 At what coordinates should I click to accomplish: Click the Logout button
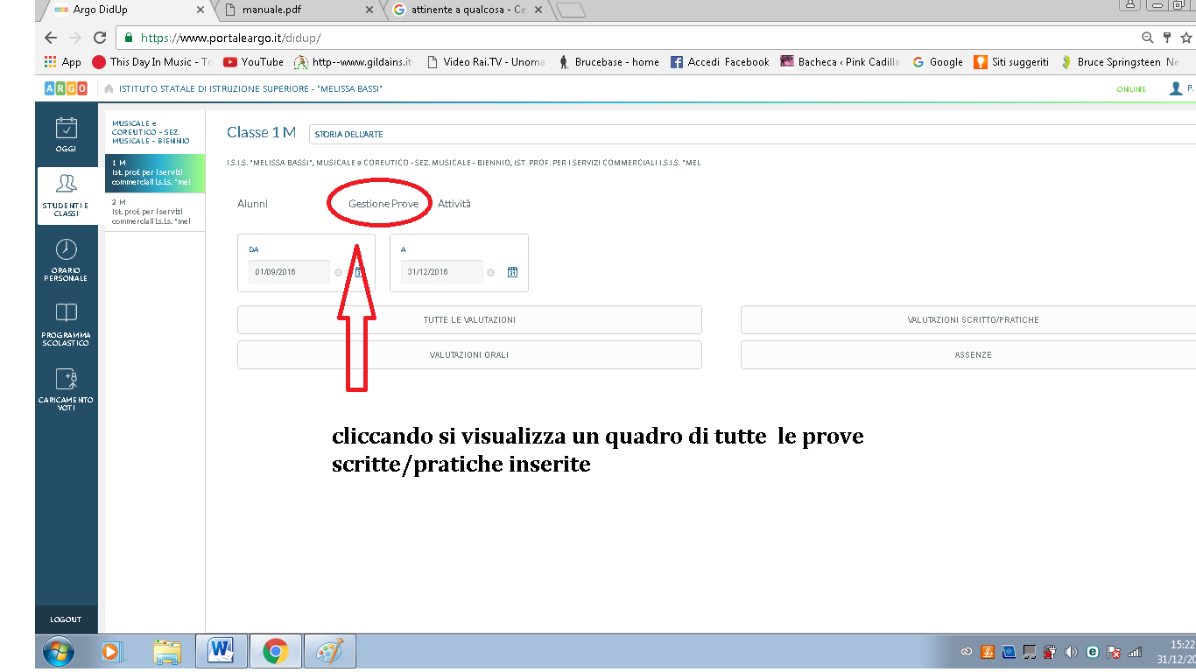[66, 619]
